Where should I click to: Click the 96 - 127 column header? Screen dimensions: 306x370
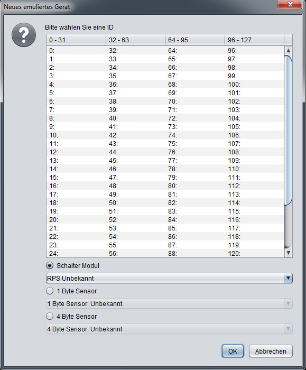[254, 40]
